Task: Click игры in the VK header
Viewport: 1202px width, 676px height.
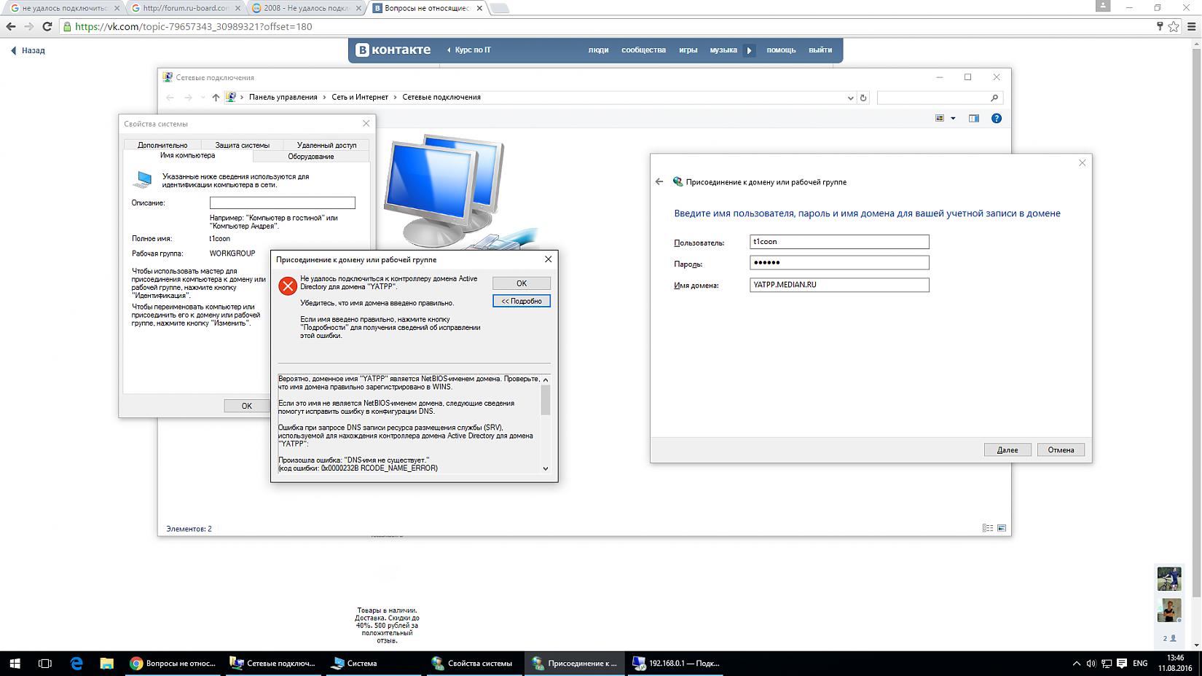Action: [688, 50]
